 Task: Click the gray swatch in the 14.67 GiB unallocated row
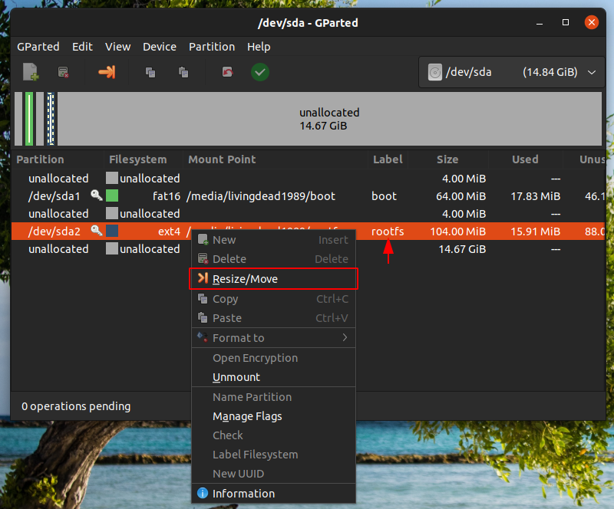[x=112, y=248]
